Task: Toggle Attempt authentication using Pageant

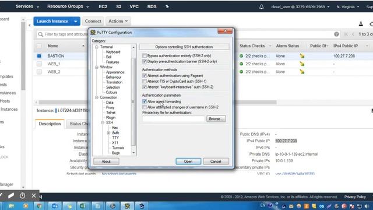Action: coord(145,75)
